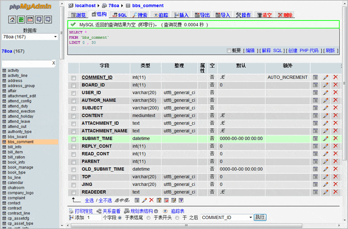Click the 创建 PHP 代码 link
This screenshot has height=229, width=348.
tap(304, 51)
